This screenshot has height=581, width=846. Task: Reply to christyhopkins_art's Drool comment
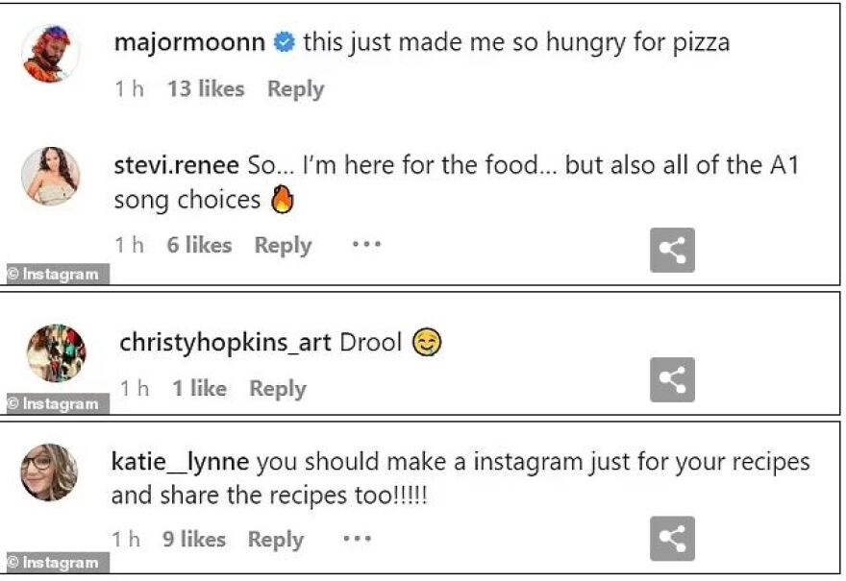277,389
